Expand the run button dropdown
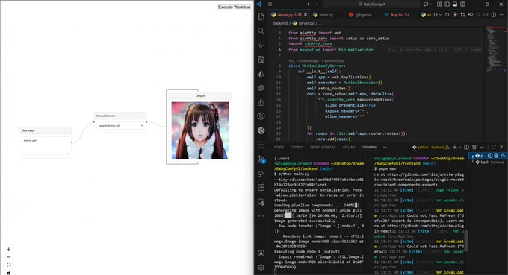Image resolution: width=508 pixels, height=275 pixels. point(440,15)
